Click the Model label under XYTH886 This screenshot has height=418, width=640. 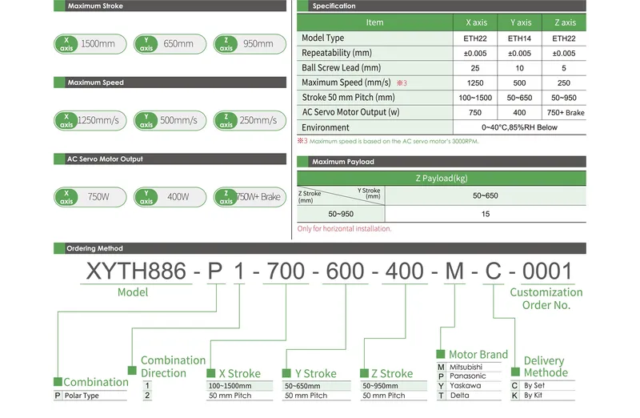(133, 292)
